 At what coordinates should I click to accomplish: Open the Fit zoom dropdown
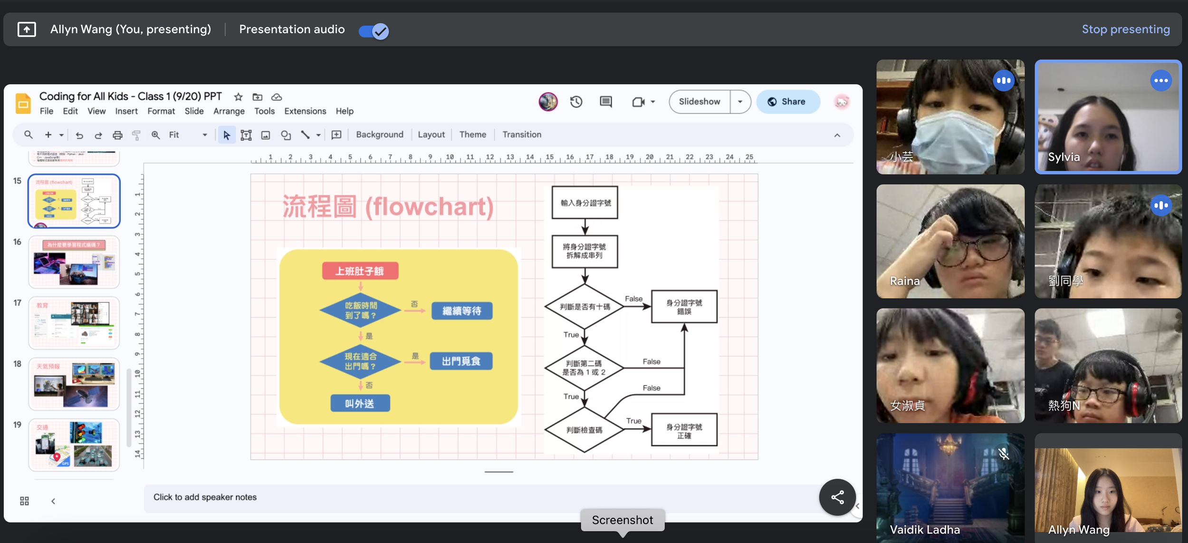188,135
